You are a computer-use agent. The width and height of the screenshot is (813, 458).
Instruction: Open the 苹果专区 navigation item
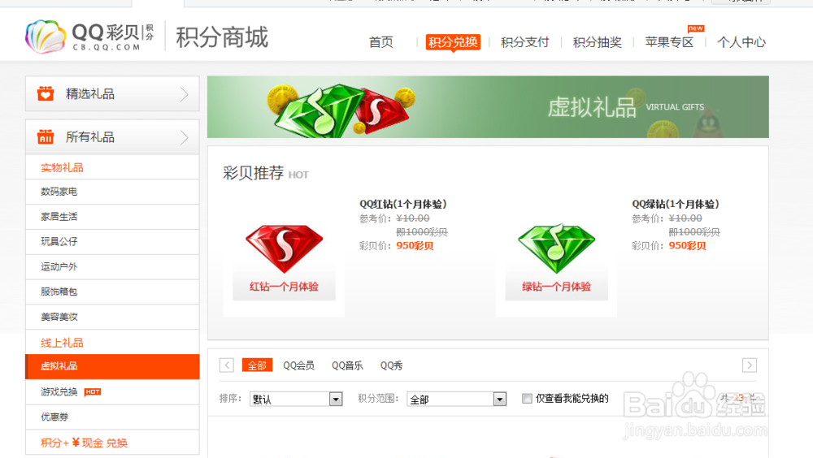[669, 42]
